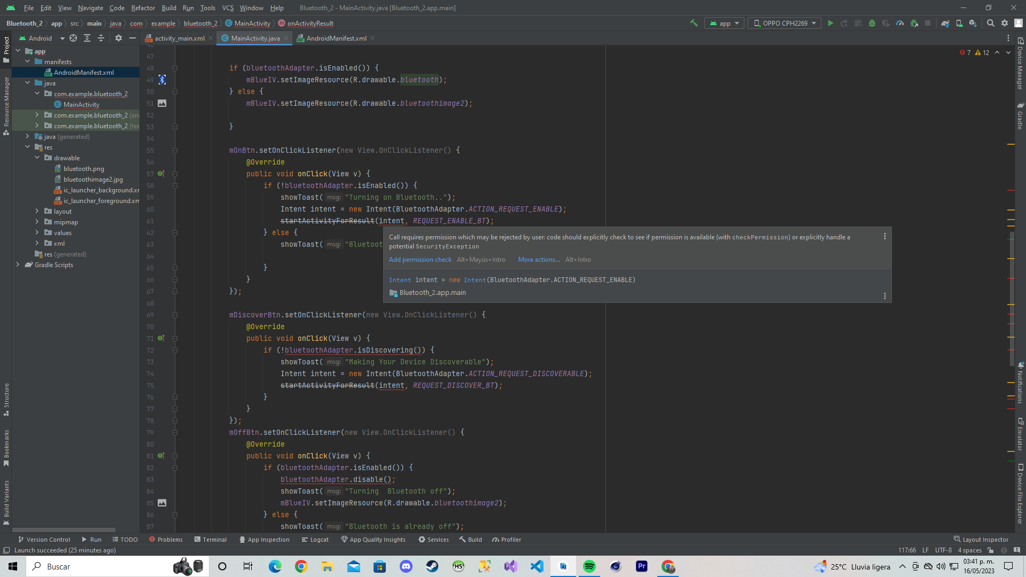The height and width of the screenshot is (577, 1026).
Task: Click the More actions... link
Action: pos(539,260)
